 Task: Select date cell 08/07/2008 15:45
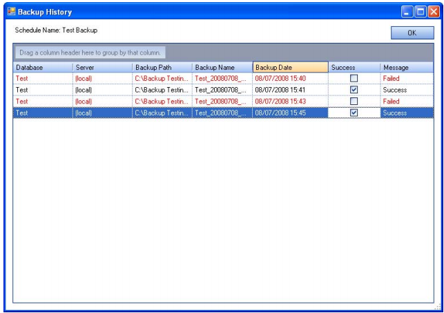click(290, 113)
